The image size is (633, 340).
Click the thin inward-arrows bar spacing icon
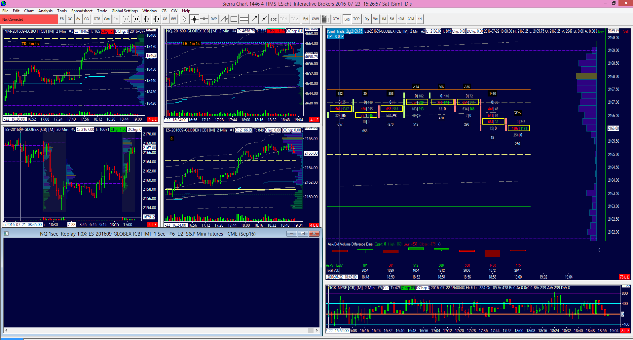[x=146, y=19]
